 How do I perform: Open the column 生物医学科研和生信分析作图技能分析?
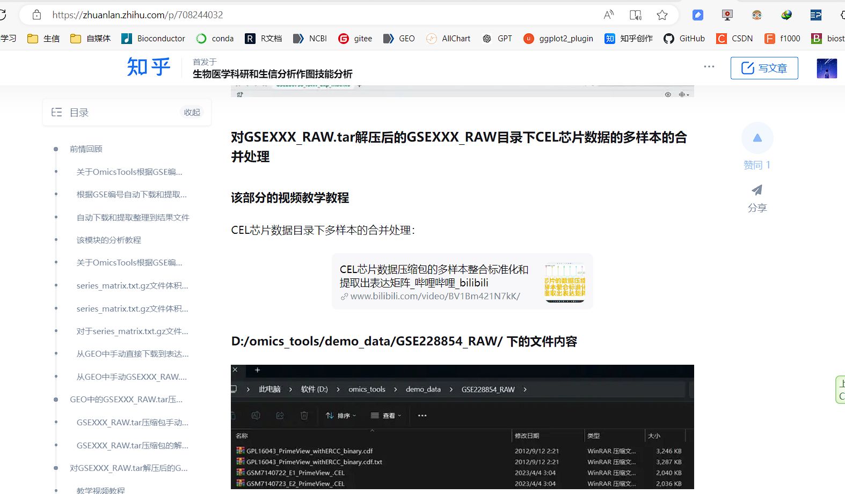[273, 74]
